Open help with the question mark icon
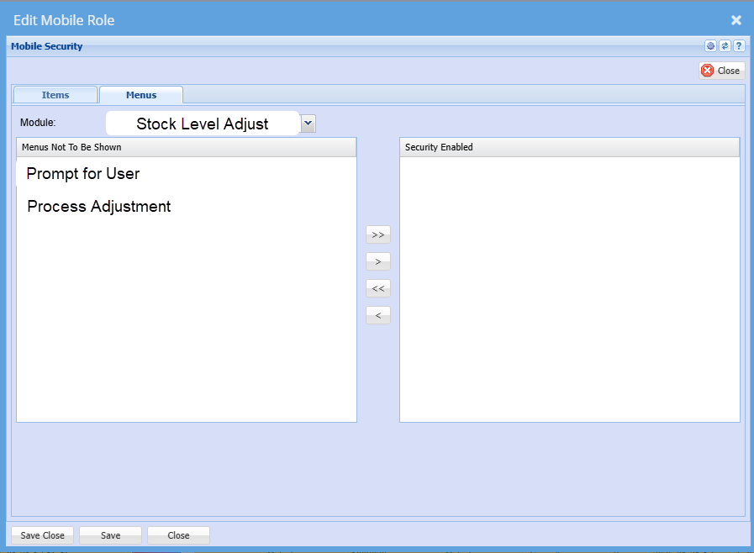This screenshot has width=754, height=553. (x=739, y=46)
